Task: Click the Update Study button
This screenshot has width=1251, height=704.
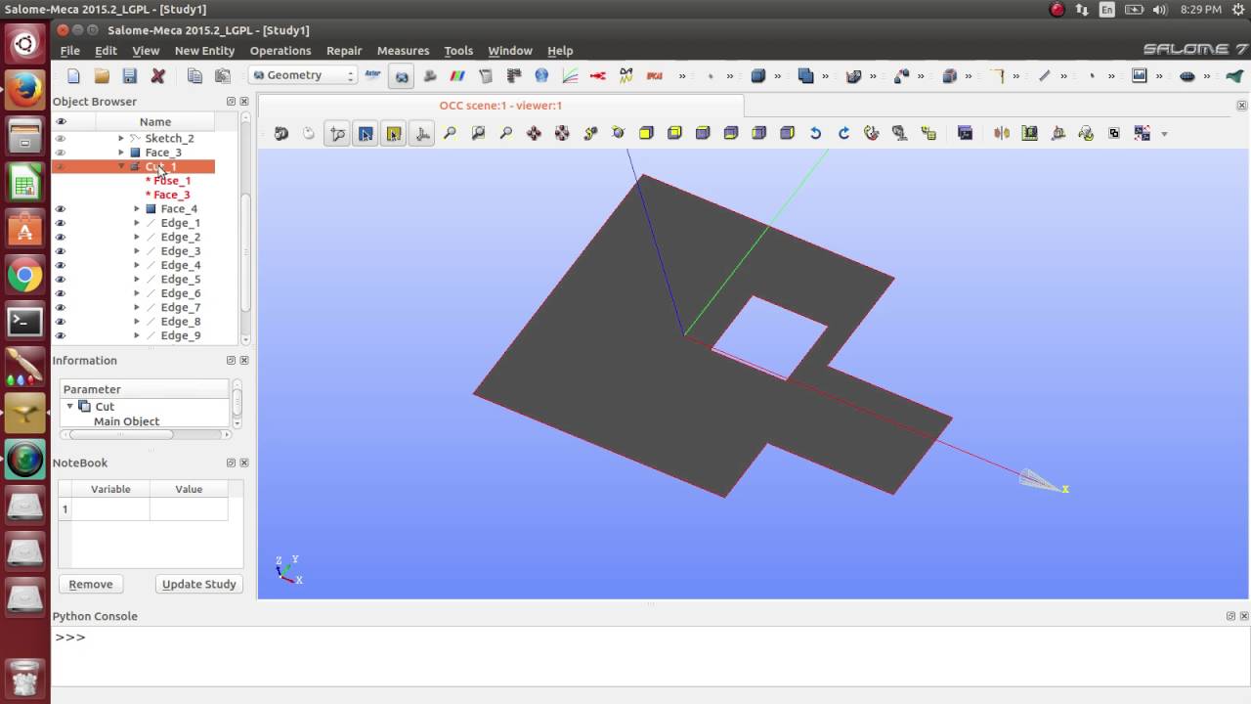Action: click(x=199, y=584)
